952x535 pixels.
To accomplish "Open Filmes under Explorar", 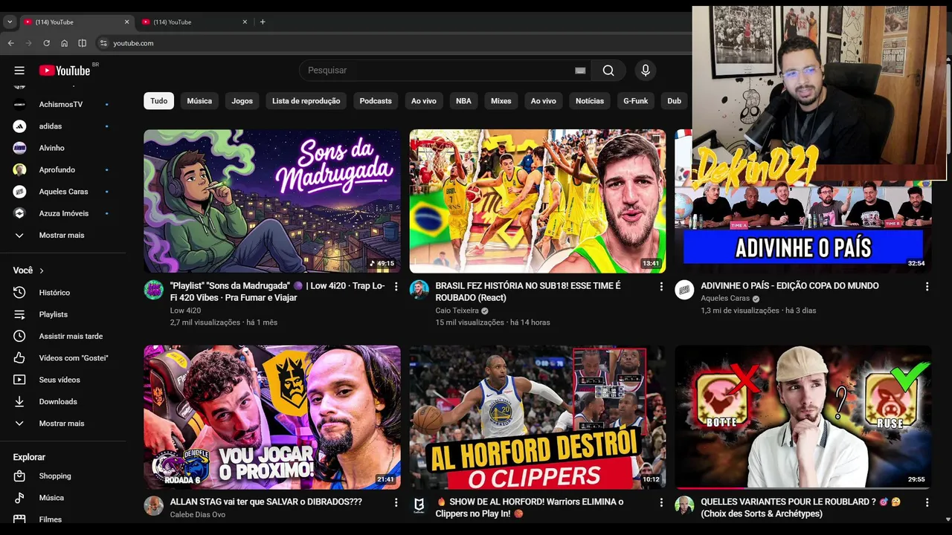I will tap(51, 519).
